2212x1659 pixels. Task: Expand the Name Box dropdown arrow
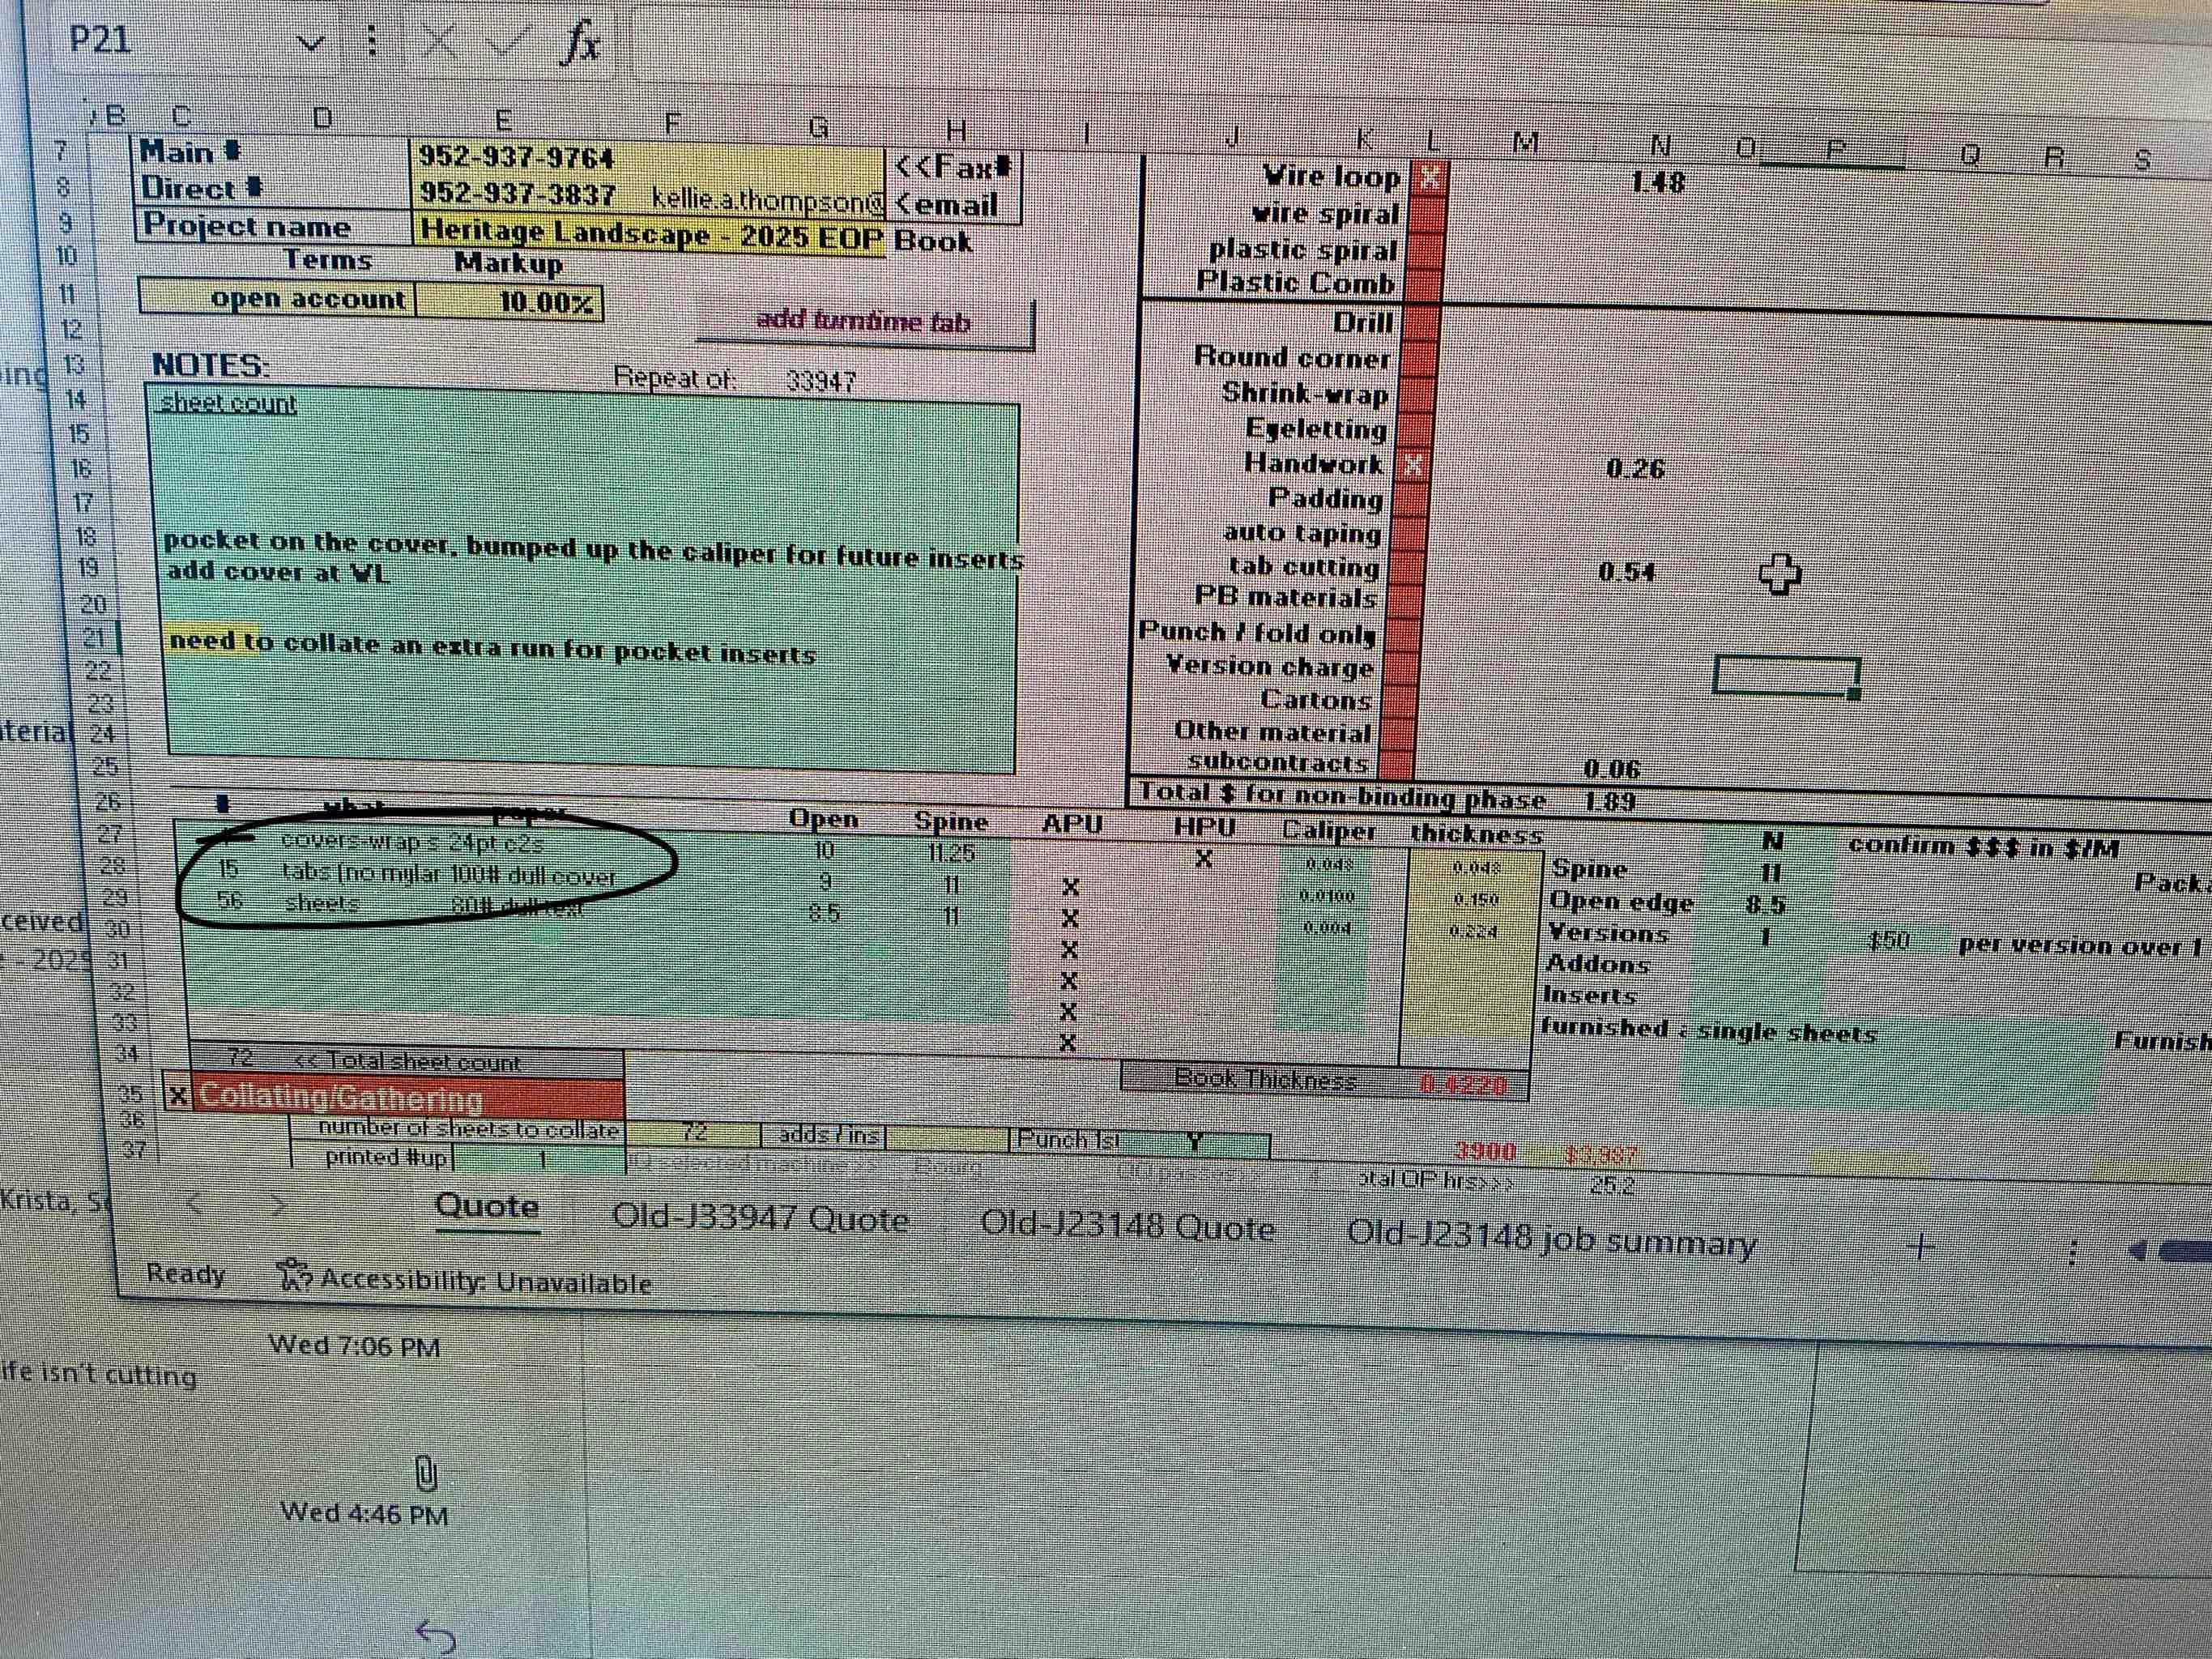click(312, 44)
